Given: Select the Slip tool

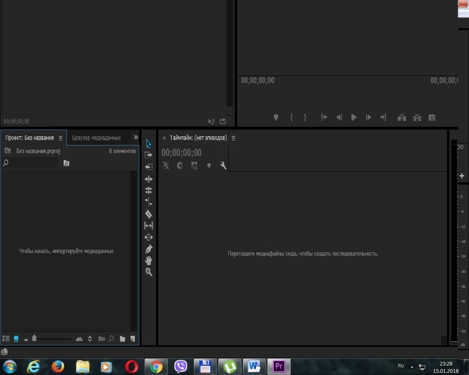Looking at the screenshot, I should tap(149, 225).
